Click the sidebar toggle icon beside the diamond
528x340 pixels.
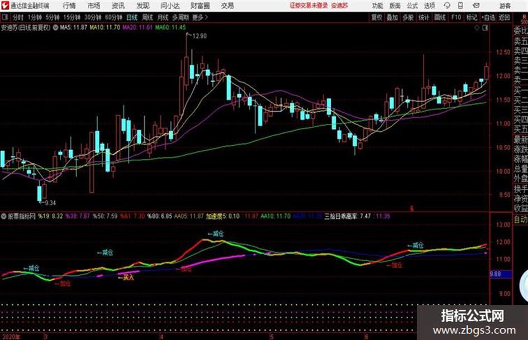coord(485,28)
